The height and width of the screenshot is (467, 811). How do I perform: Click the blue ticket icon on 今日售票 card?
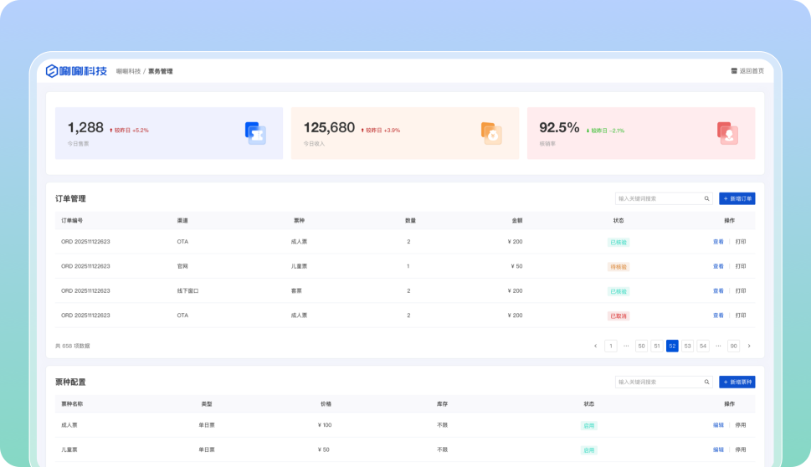255,133
